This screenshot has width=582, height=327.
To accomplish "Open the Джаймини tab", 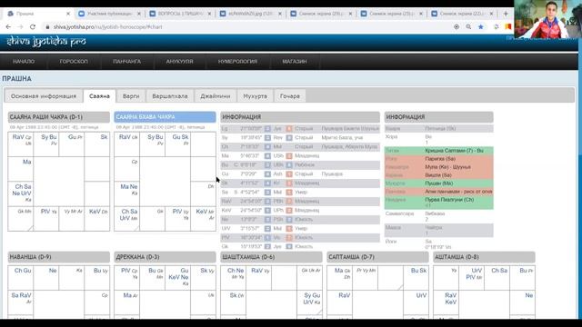I will (x=216, y=96).
